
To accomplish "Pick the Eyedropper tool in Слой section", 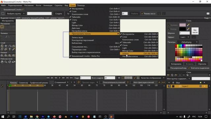I will [14, 49].
